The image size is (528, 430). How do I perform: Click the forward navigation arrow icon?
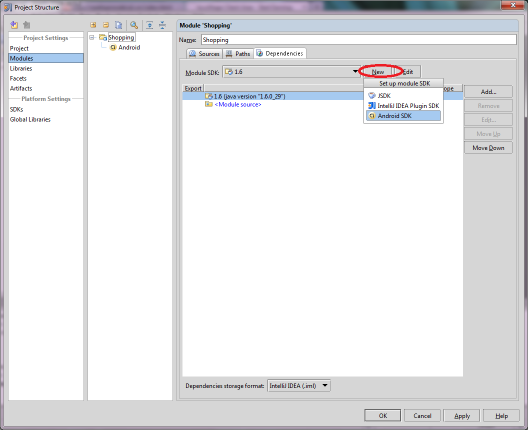tap(26, 24)
